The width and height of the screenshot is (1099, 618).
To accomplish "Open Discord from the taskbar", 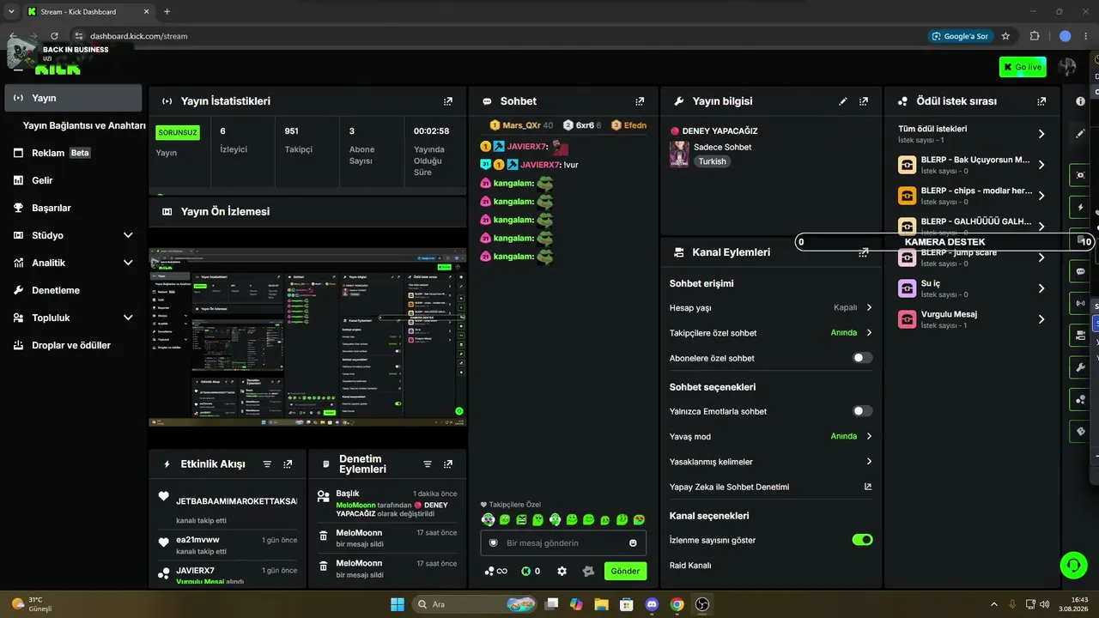I will 652,604.
